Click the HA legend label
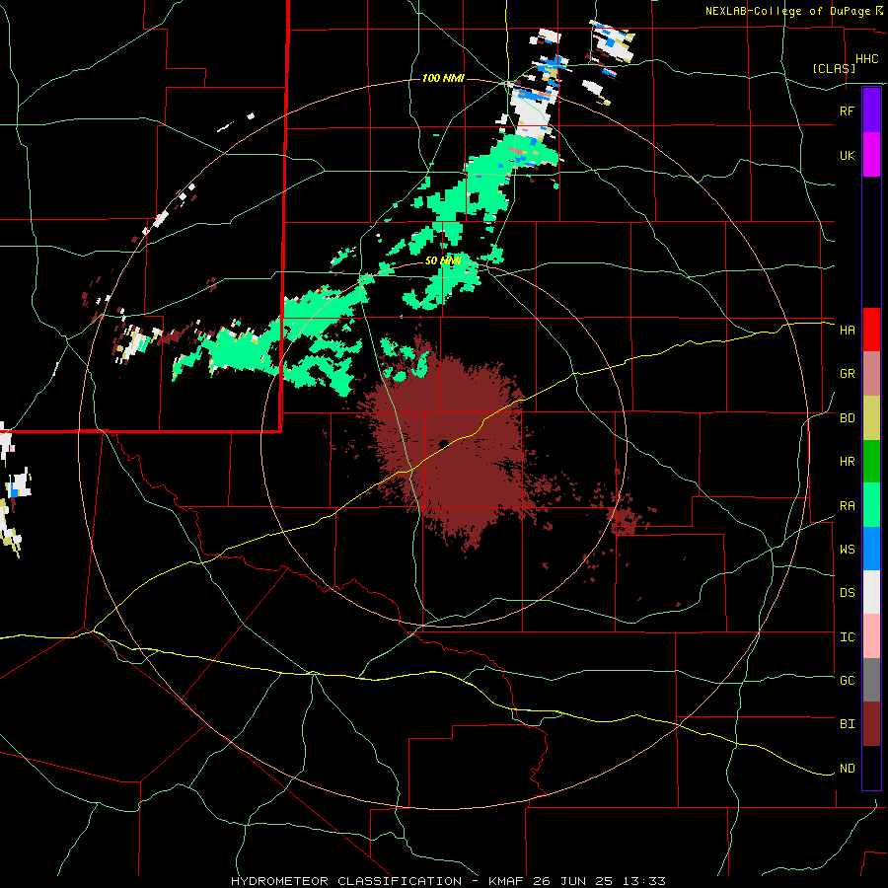The height and width of the screenshot is (888, 888). coord(847,331)
